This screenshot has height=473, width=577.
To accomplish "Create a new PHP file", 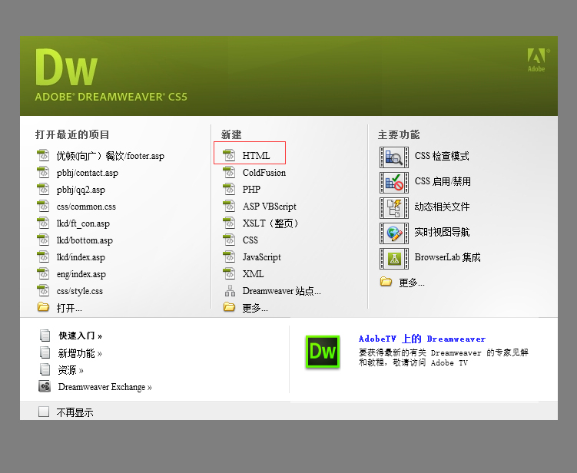I will click(x=251, y=190).
